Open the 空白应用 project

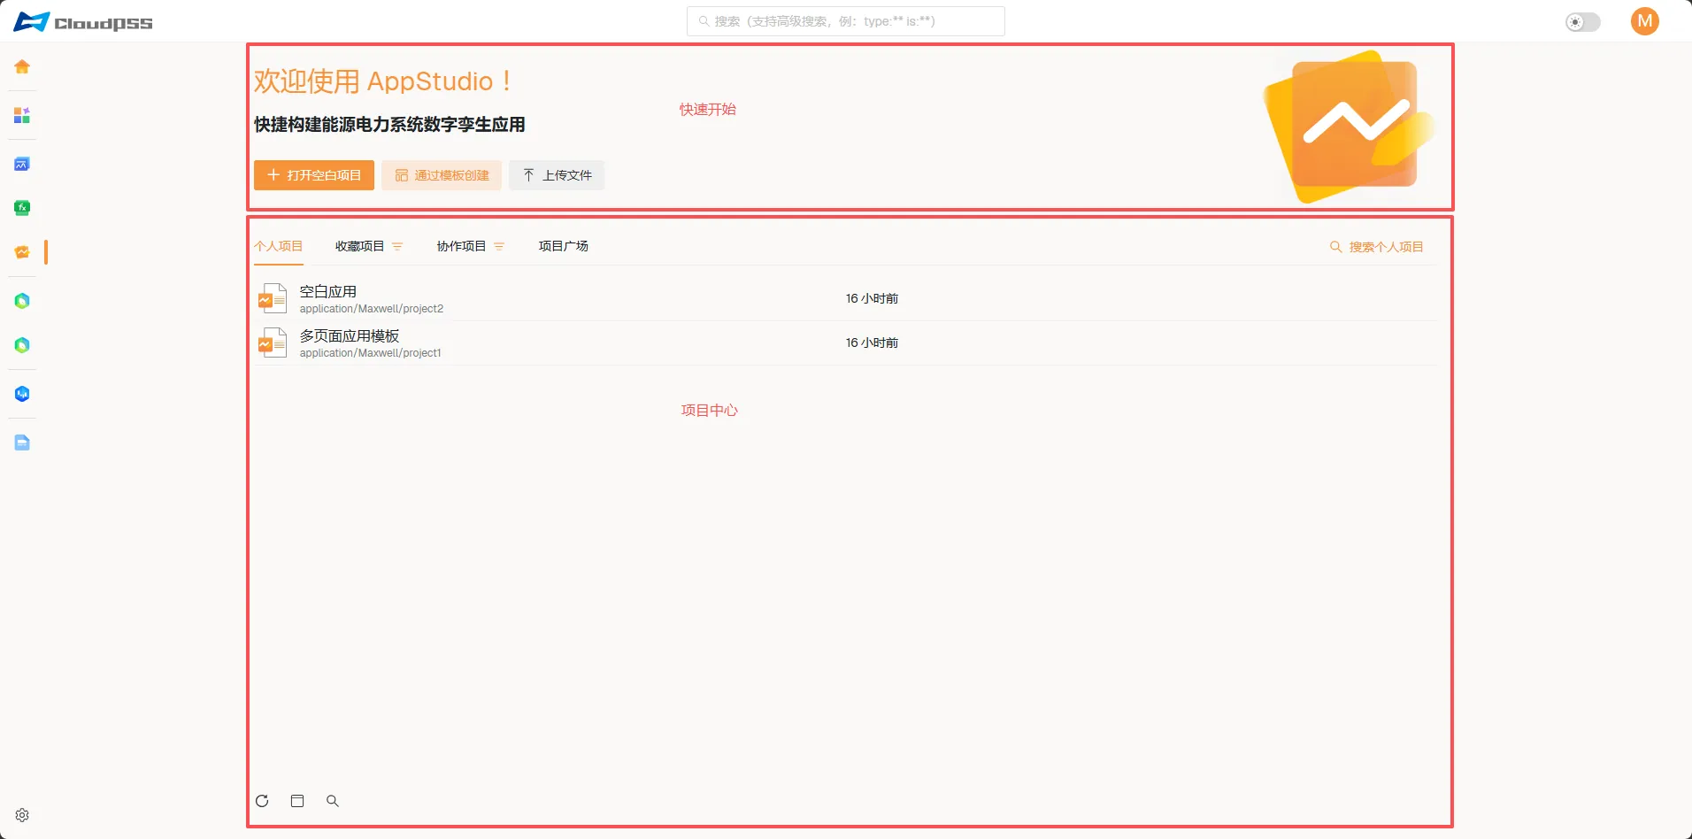328,291
